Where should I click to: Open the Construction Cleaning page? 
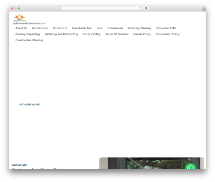(x=29, y=40)
